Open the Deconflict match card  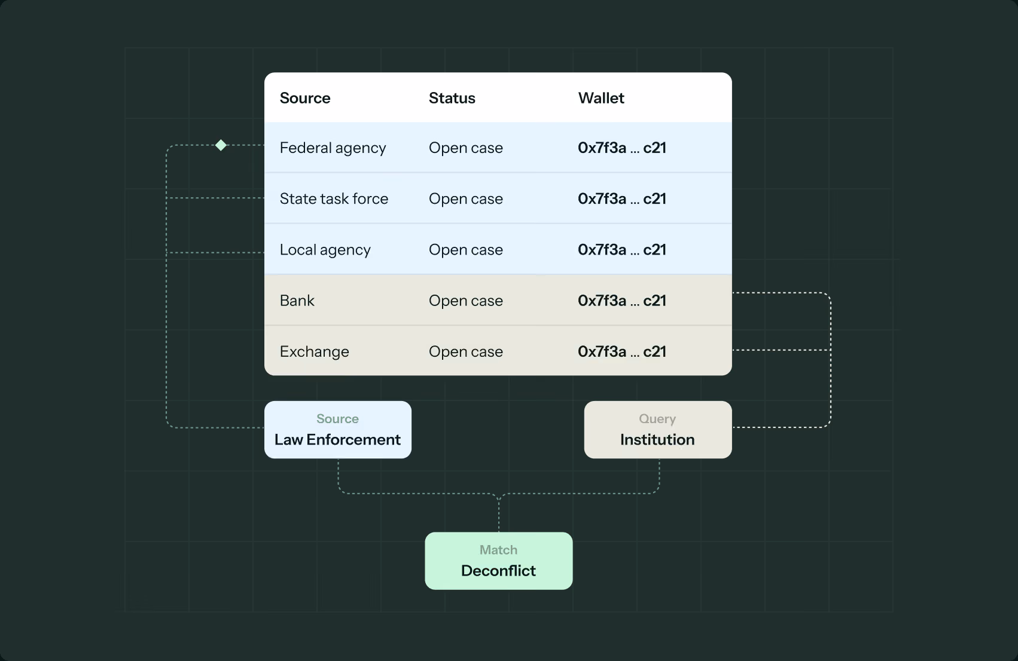point(499,561)
